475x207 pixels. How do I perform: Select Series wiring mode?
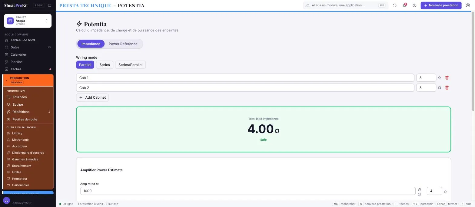[x=105, y=65]
